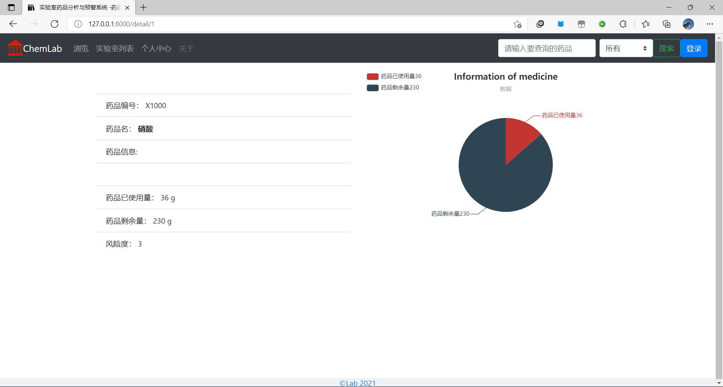Screen dimensions: 723x387
Task: Toggle the dark 药品剩余量230 legend swatch
Action: [372, 88]
